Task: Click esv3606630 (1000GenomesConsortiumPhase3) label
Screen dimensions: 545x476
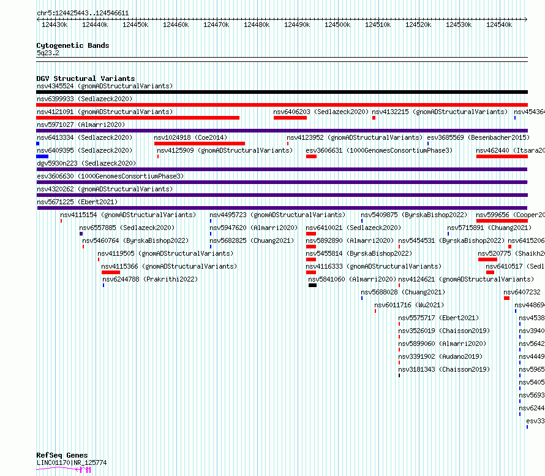Action: [110, 176]
